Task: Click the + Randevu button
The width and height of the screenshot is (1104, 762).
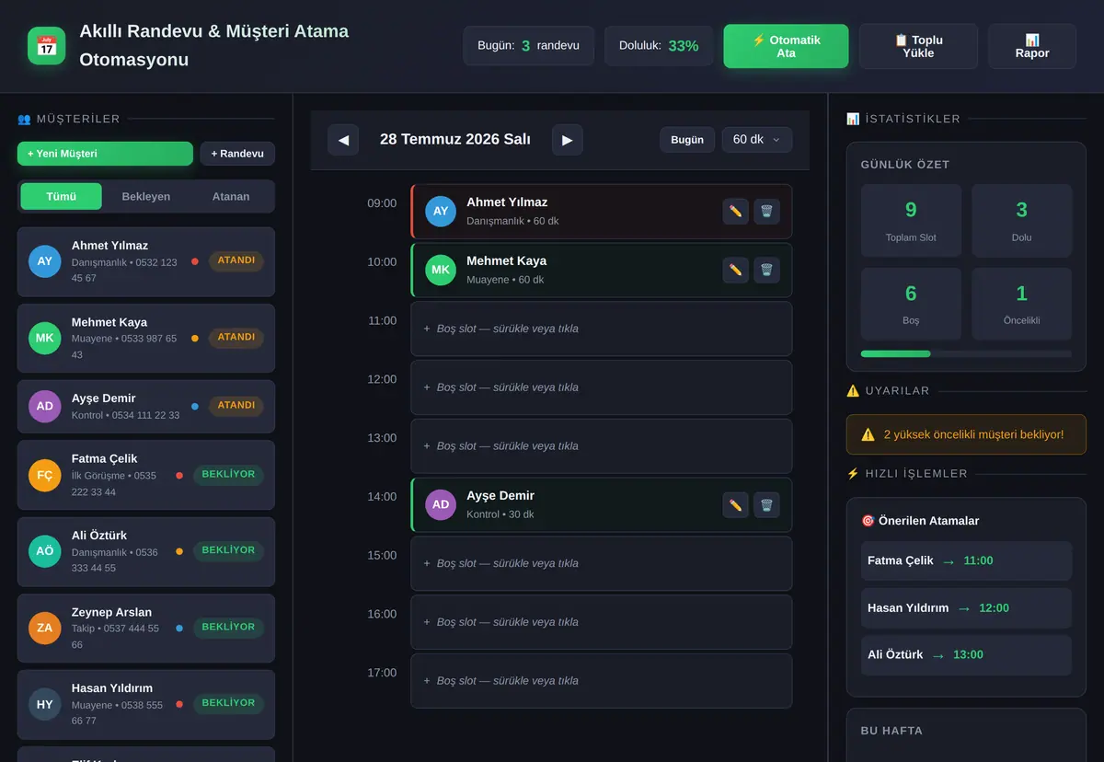Action: pos(237,154)
